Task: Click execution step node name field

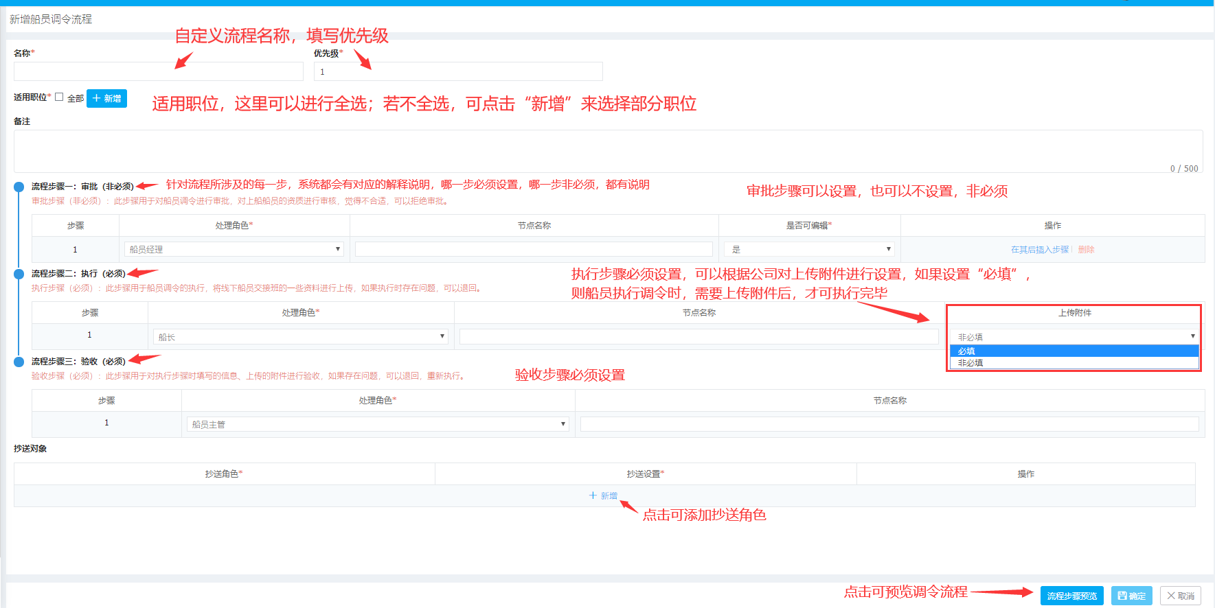Action: 699,337
